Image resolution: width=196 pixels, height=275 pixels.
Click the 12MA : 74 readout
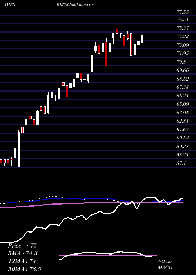[22, 261]
